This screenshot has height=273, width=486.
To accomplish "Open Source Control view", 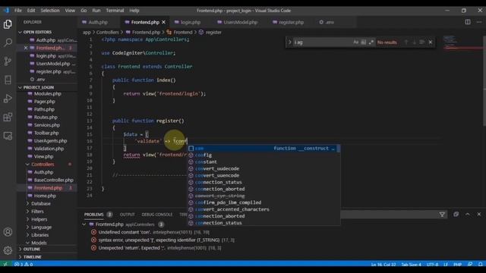I will click(8, 61).
